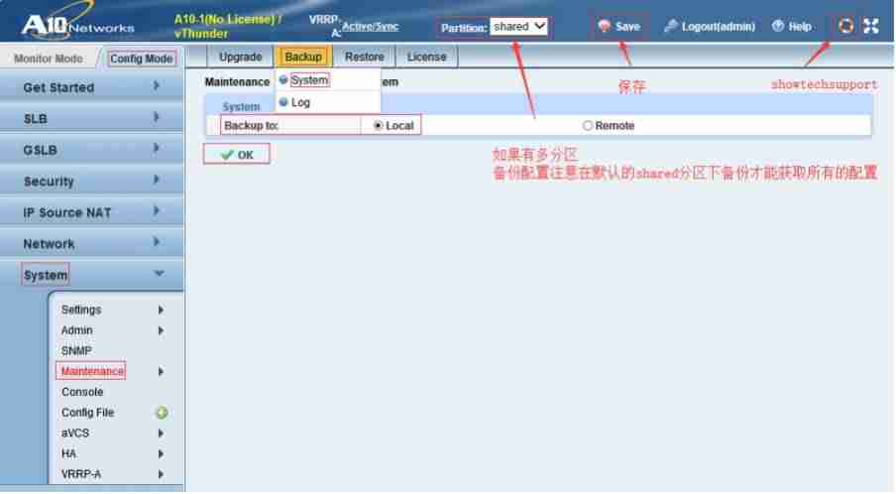Open Admin under System

coord(76,330)
